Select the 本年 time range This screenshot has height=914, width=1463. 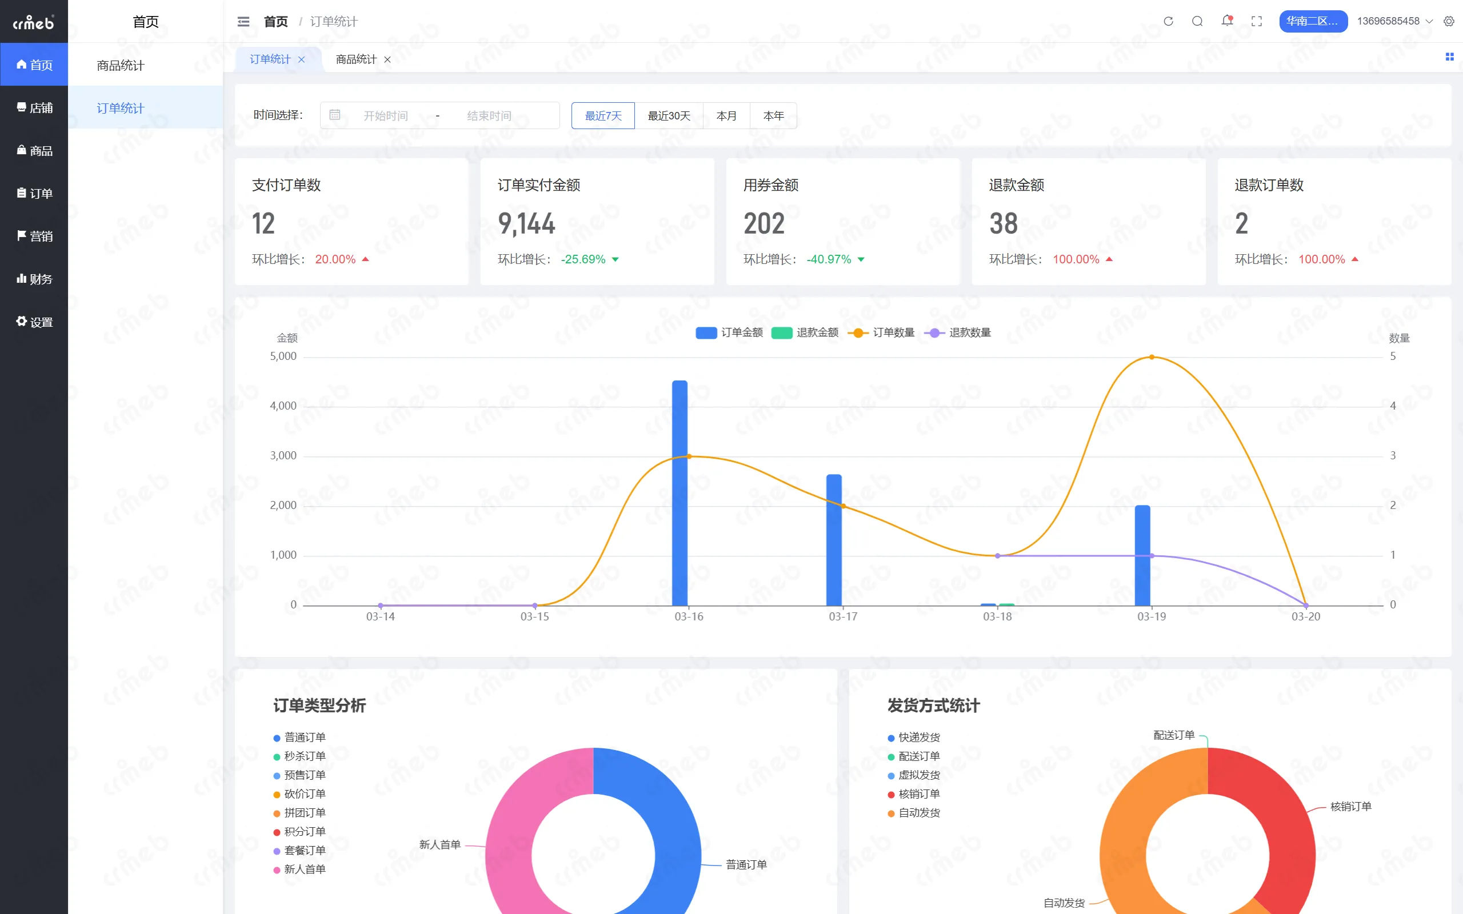773,115
